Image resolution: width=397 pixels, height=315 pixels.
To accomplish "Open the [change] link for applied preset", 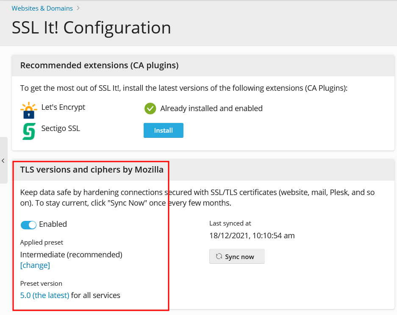I will click(x=35, y=265).
